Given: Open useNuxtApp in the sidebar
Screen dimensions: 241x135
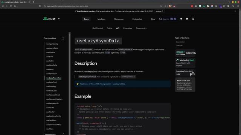Looking at the screenshot, I should click(x=51, y=87).
